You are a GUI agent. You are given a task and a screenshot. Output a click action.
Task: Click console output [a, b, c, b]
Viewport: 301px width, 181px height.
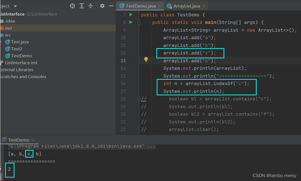[25, 154]
